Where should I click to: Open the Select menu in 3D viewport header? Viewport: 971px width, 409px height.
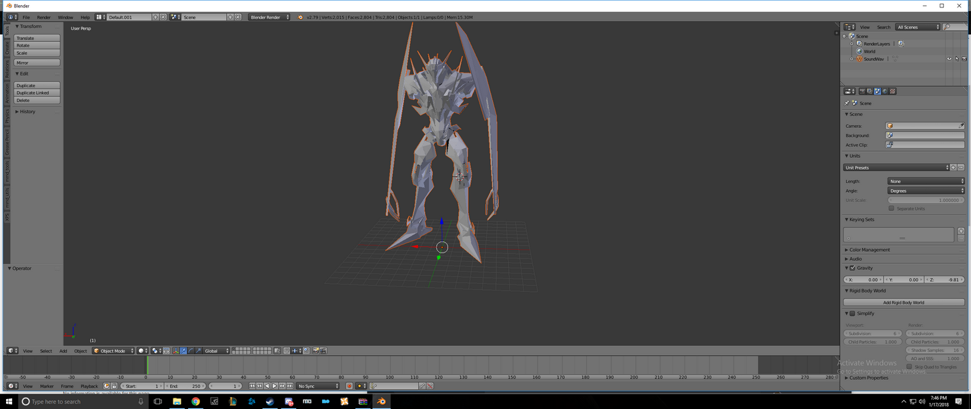point(45,350)
